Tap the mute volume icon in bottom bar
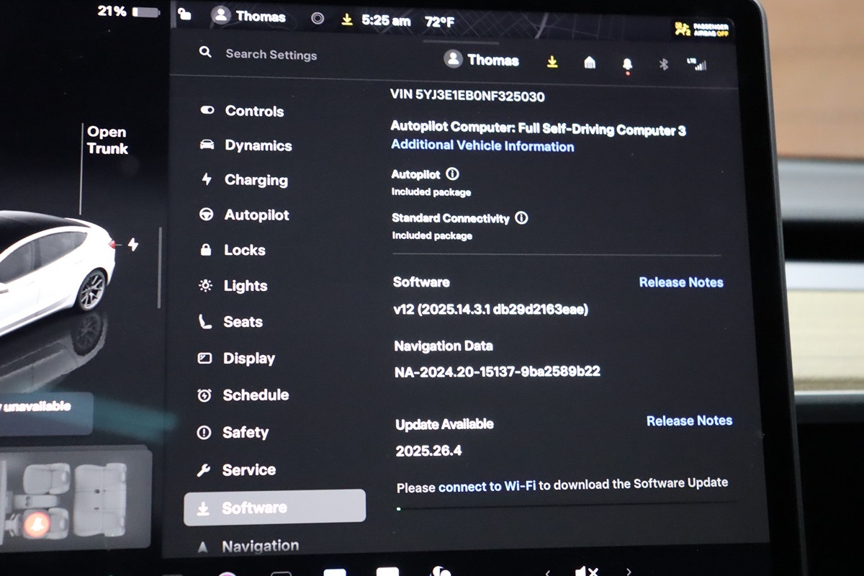 click(587, 572)
